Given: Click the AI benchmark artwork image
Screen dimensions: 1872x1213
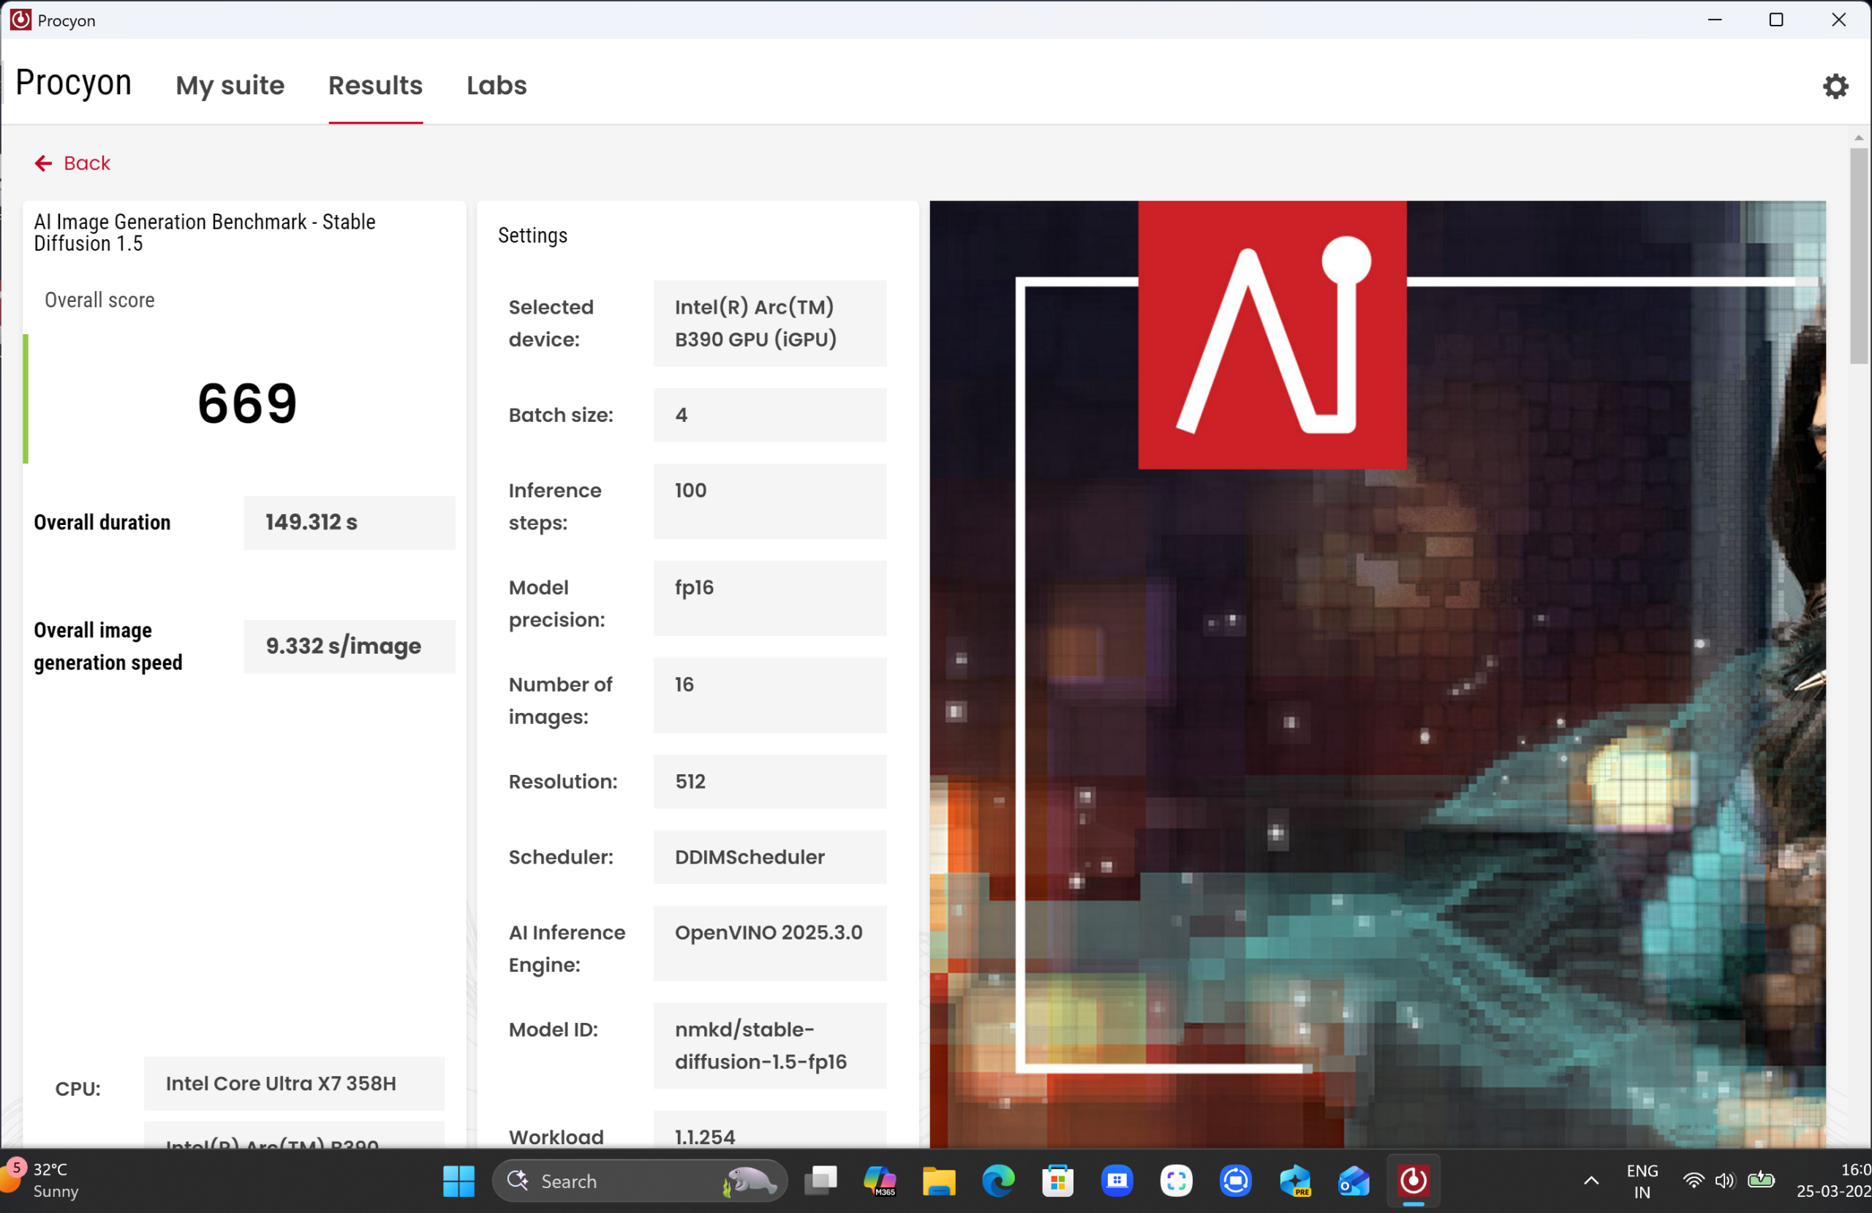Looking at the screenshot, I should 1376,708.
